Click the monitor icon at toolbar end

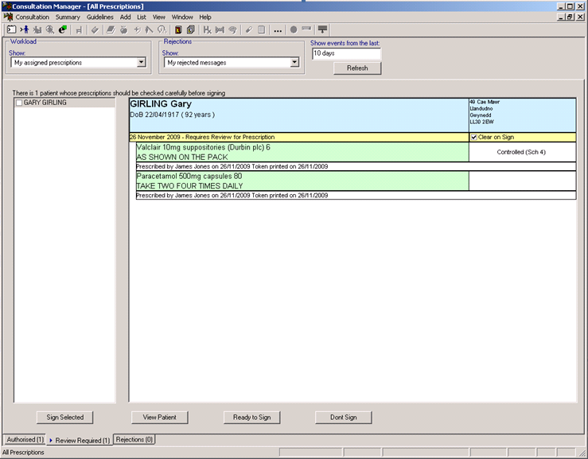322,29
